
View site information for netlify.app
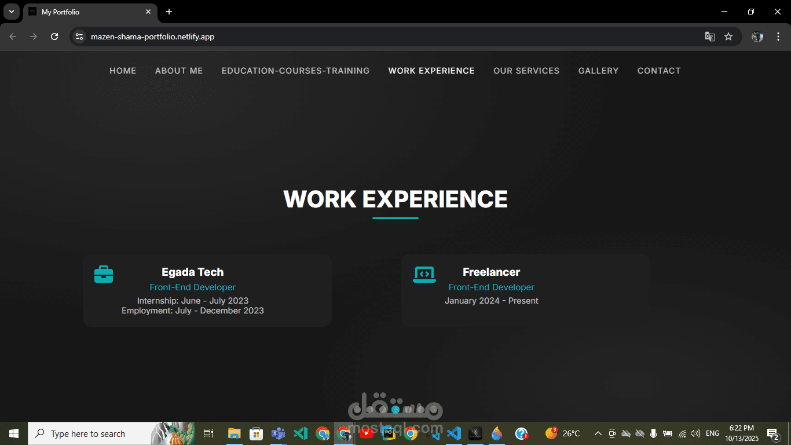tap(79, 37)
